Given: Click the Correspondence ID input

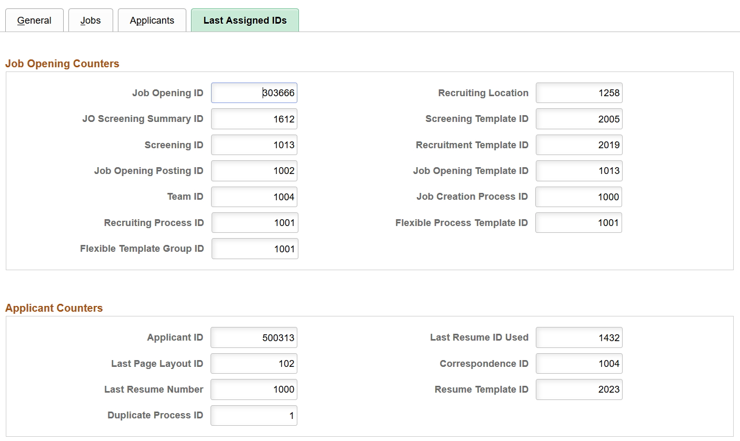Looking at the screenshot, I should pyautogui.click(x=579, y=364).
